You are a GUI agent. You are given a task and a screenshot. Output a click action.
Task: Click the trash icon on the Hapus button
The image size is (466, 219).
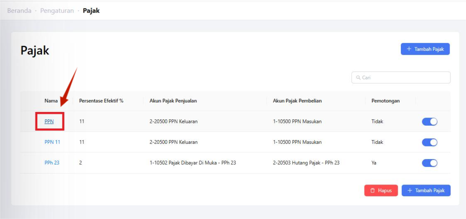coord(372,190)
